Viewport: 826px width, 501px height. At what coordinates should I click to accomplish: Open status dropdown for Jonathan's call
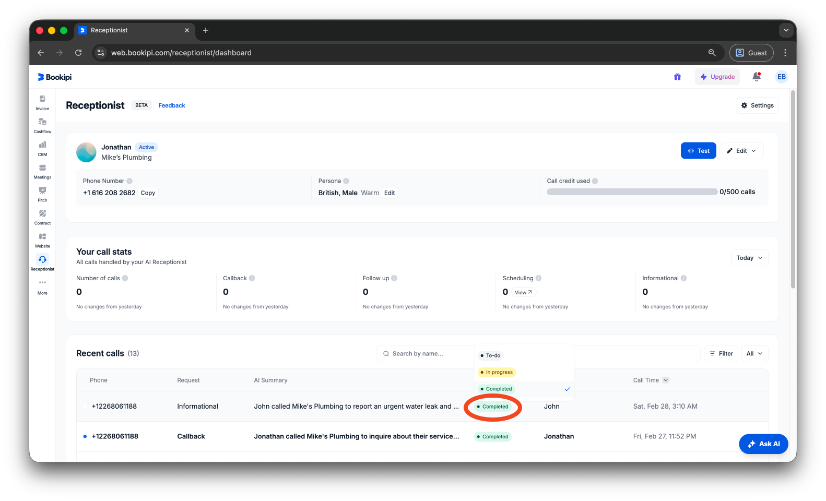[x=493, y=437]
